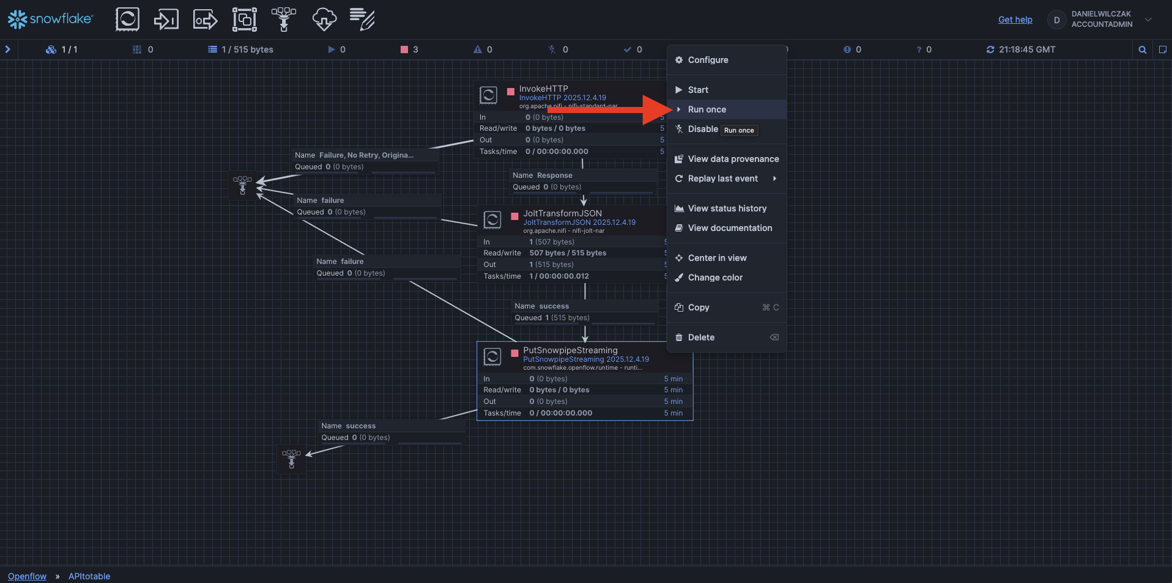Choose Run once from the context menu
Image resolution: width=1172 pixels, height=583 pixels.
point(707,109)
